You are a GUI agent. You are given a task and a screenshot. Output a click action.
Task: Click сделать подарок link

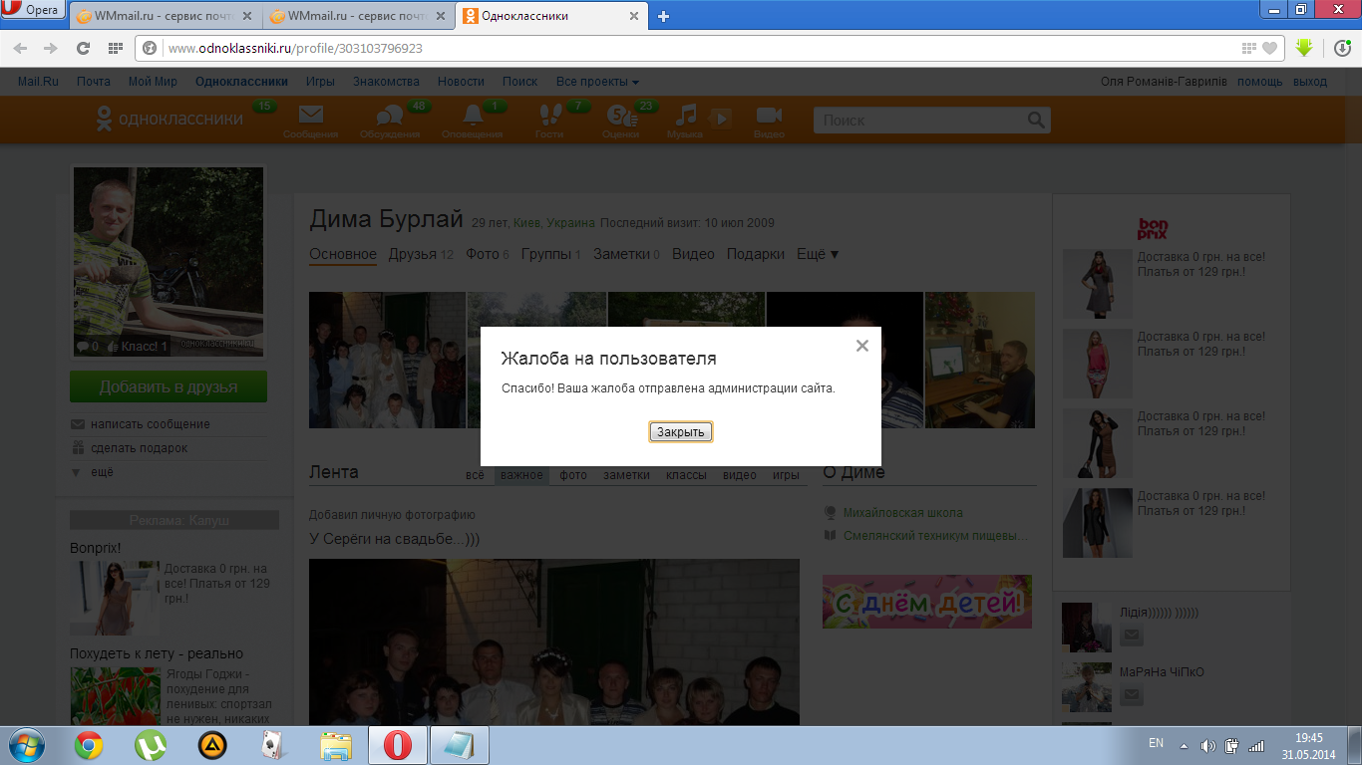tap(140, 448)
